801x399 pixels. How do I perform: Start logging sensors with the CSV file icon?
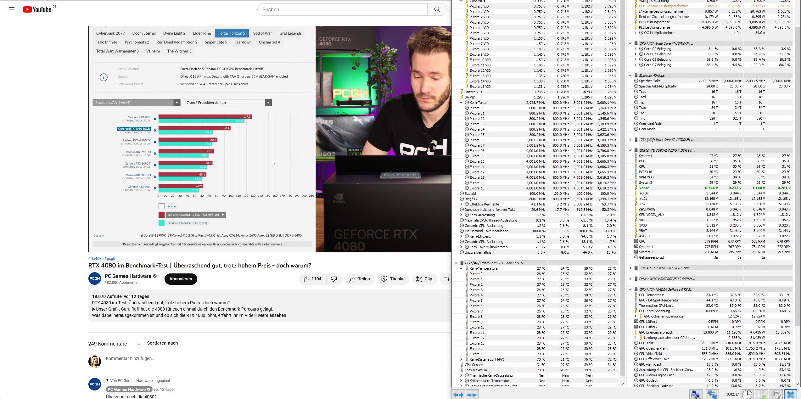(x=761, y=394)
